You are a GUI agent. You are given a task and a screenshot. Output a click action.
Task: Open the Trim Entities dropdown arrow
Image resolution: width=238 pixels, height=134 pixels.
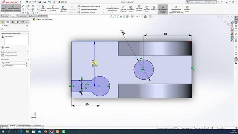[x=43, y=13]
